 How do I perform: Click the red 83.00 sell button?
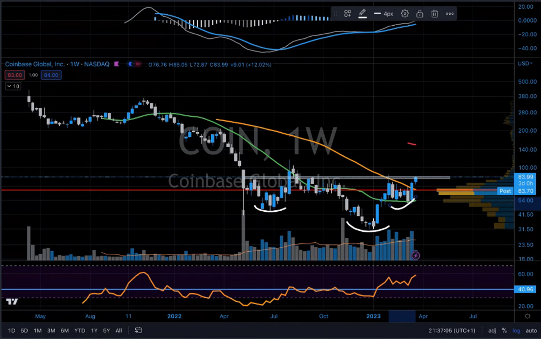[15, 75]
